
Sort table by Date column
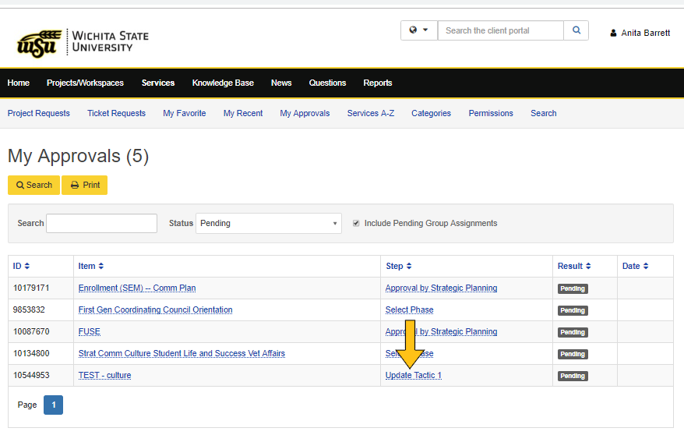coord(635,266)
